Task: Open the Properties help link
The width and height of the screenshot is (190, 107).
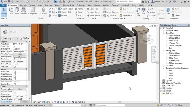Action: tap(6, 101)
